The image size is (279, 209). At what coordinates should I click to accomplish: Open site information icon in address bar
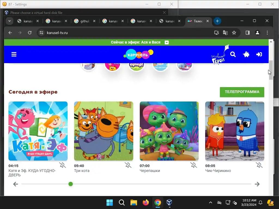pyautogui.click(x=41, y=33)
